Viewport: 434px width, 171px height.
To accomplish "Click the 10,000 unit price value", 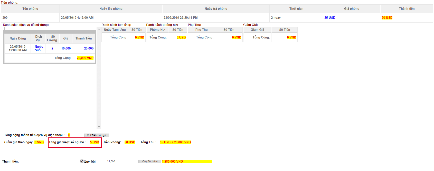I will coord(66,48).
